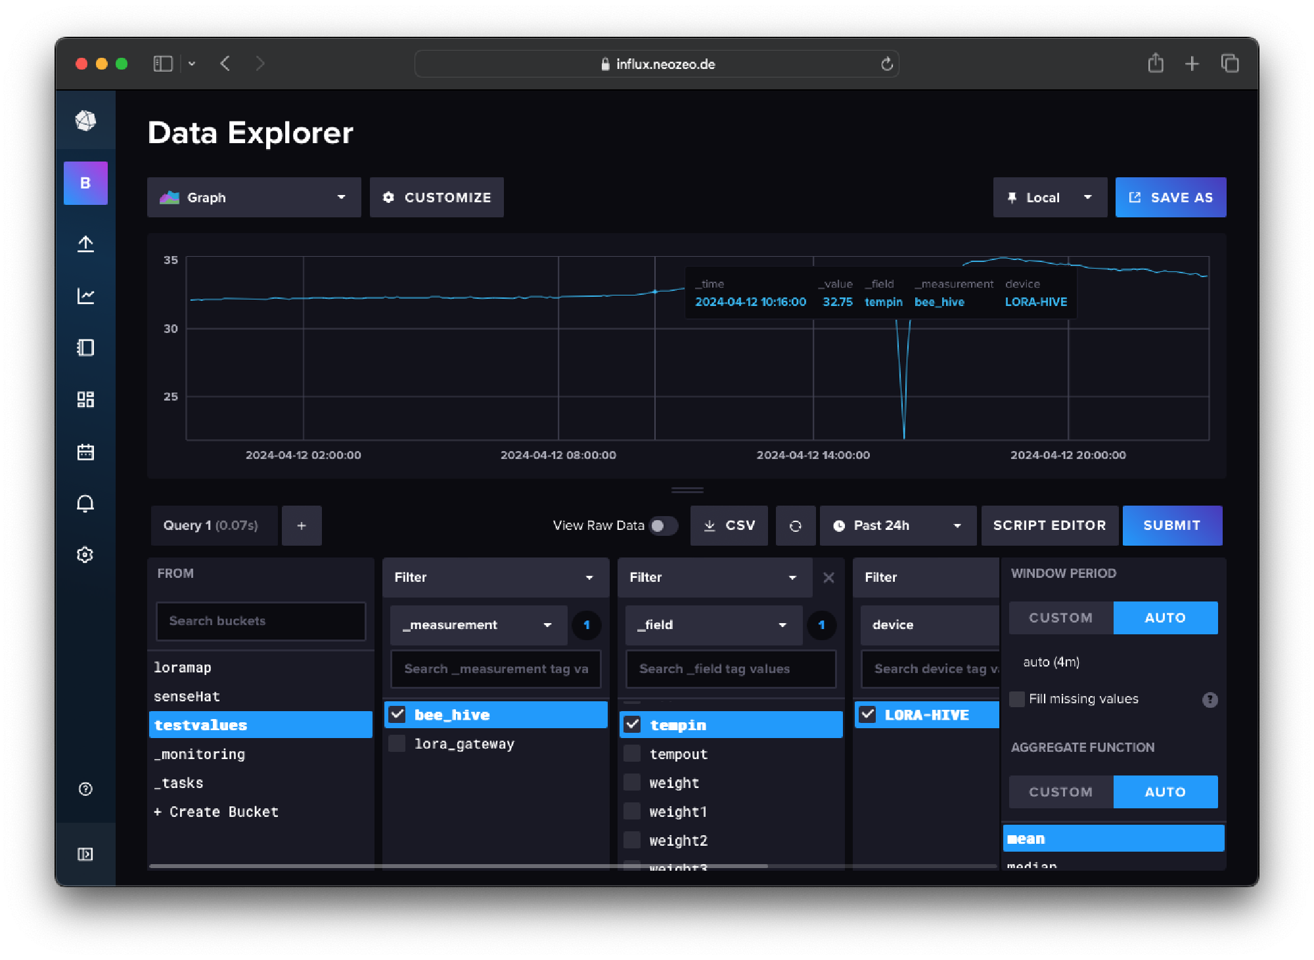The height and width of the screenshot is (960, 1314).
Task: Switch Window Period to CUSTOM
Action: coord(1060,617)
